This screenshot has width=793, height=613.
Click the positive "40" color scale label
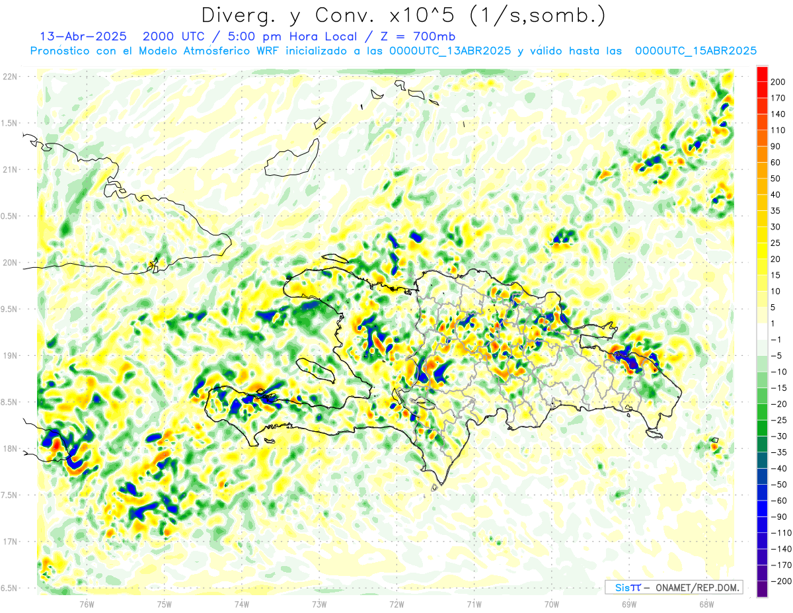[x=776, y=194]
